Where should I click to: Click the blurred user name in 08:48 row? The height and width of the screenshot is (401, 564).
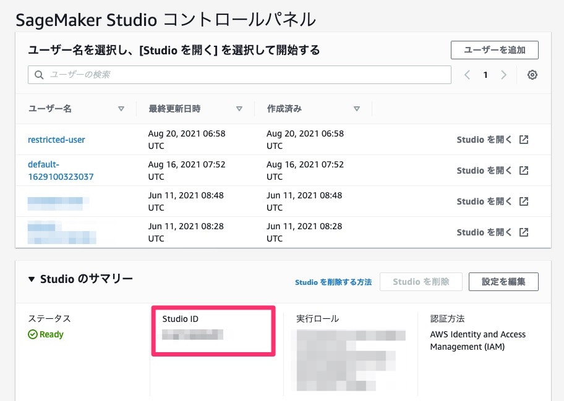(x=58, y=203)
